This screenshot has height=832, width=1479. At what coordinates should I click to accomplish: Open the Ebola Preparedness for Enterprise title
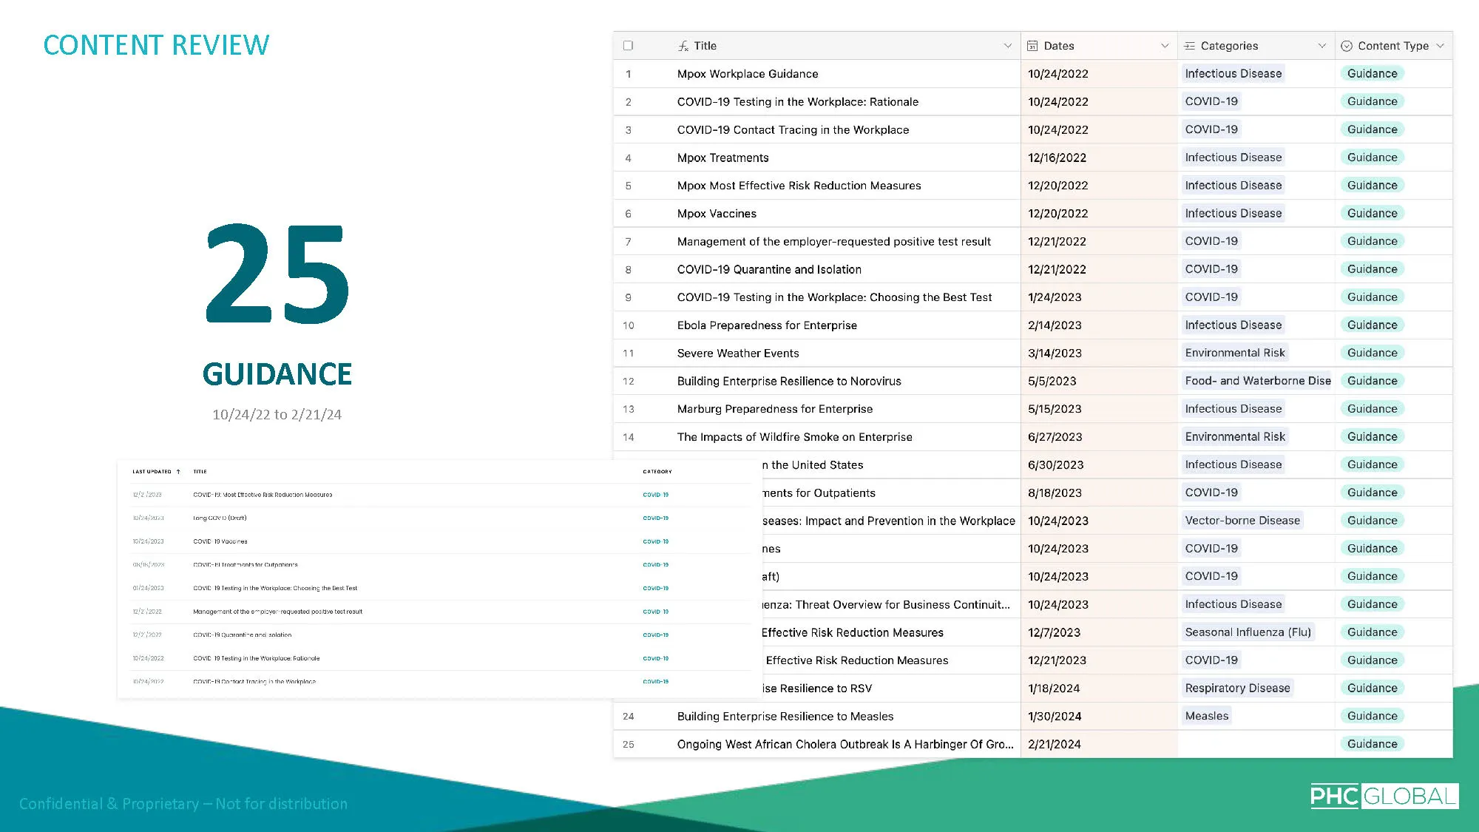(x=767, y=325)
